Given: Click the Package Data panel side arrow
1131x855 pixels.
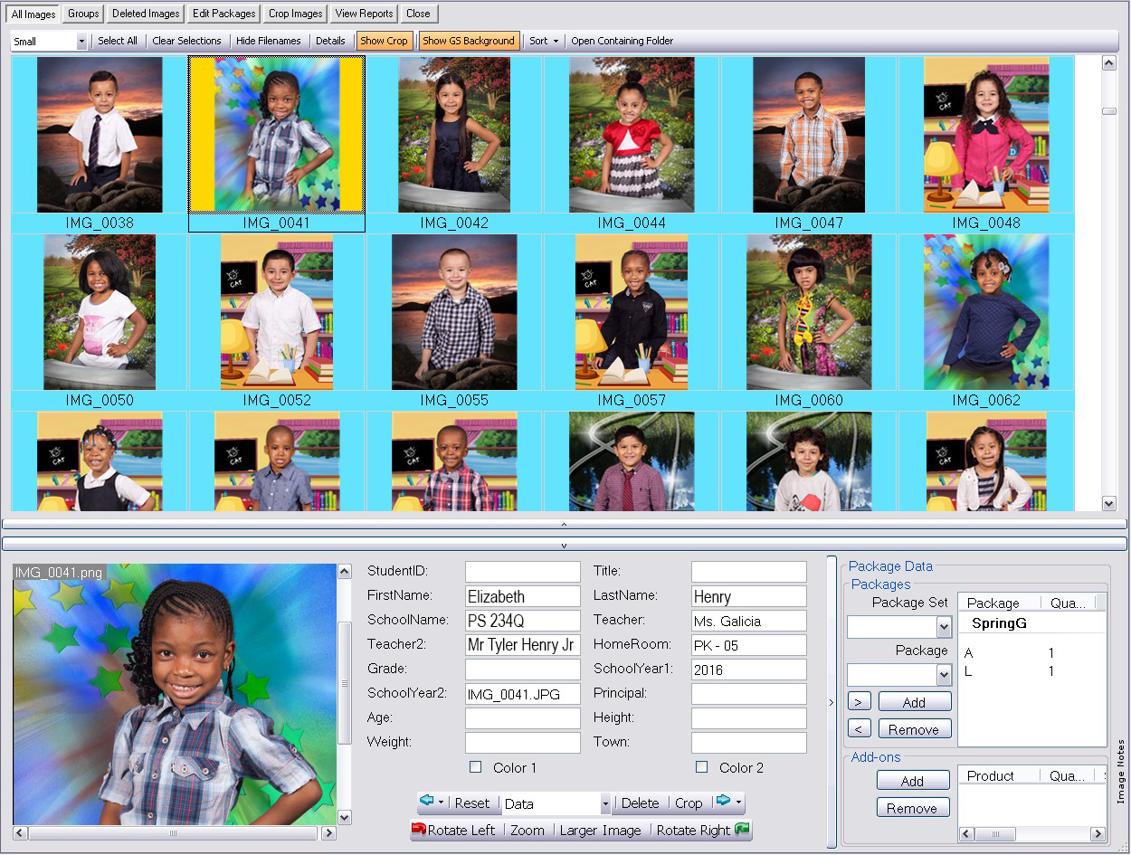Looking at the screenshot, I should tap(831, 702).
